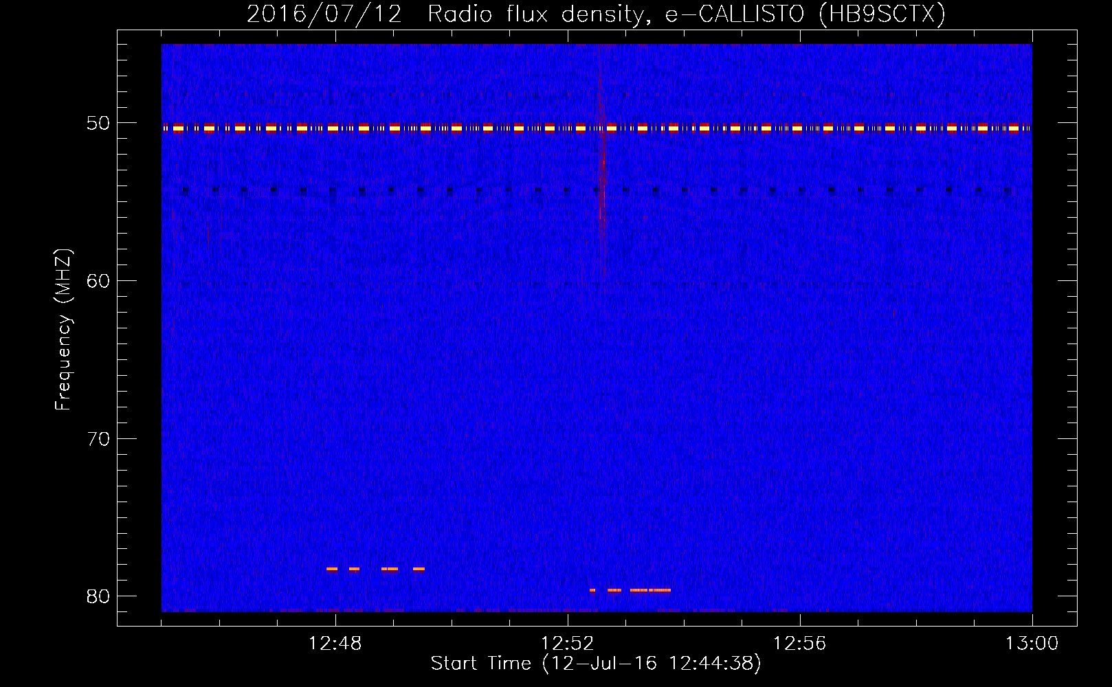Select the '80' frequency axis label
The width and height of the screenshot is (1112, 687).
point(98,596)
